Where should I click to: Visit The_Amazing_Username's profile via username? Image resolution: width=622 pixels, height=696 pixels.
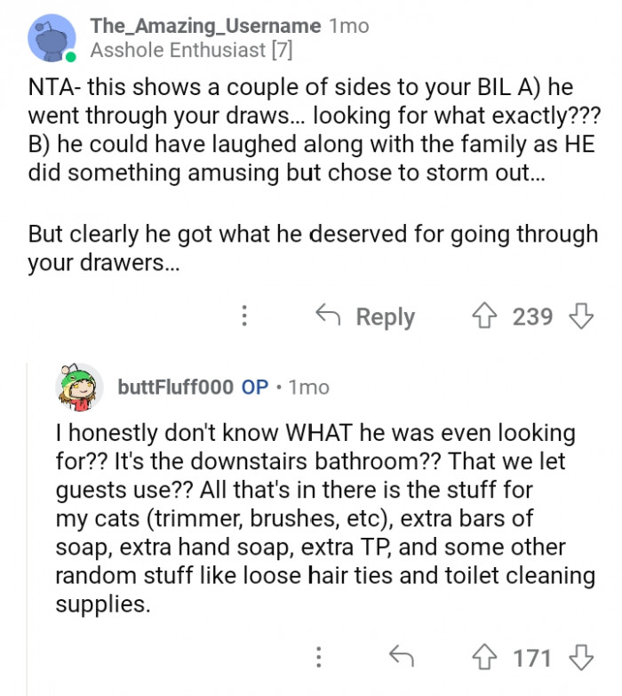(x=206, y=27)
